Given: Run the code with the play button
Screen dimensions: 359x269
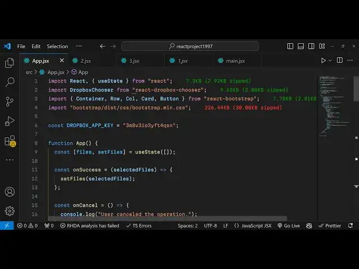Looking at the screenshot, I should 323,61.
